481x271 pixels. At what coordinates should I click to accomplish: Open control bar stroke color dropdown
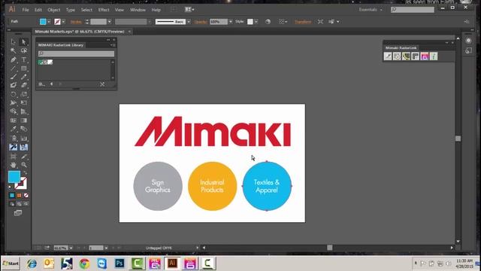click(63, 22)
